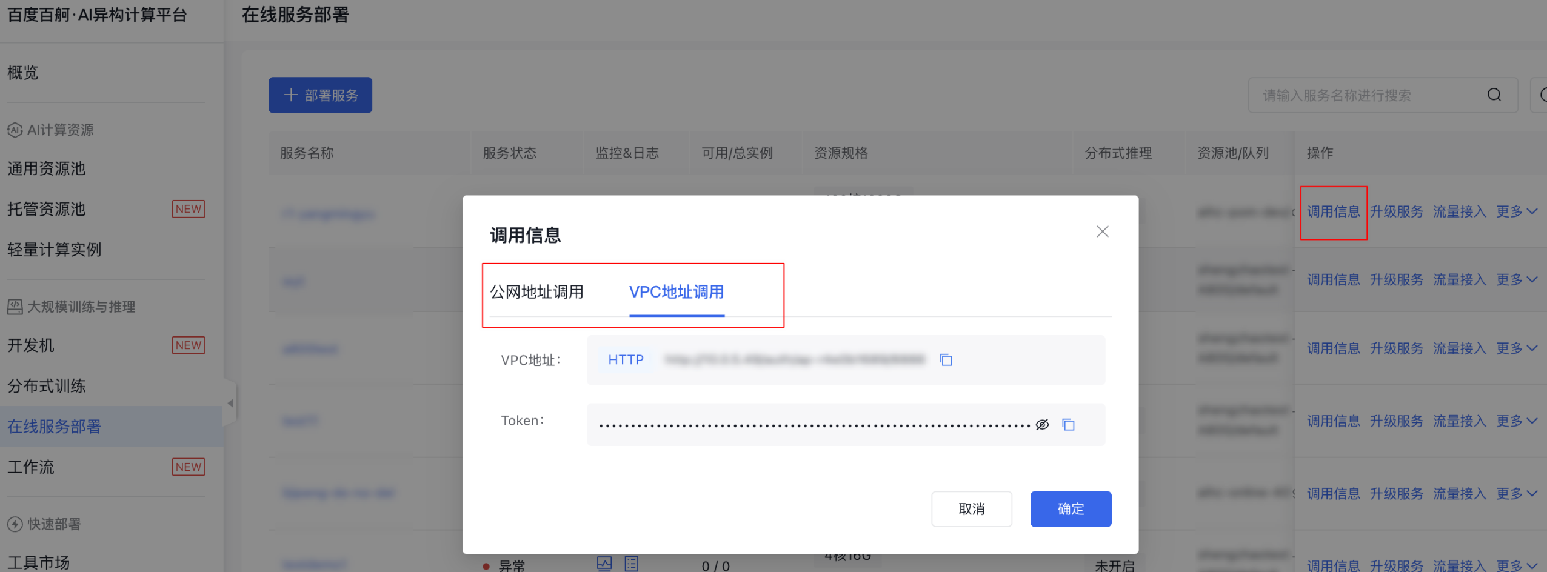
Task: Select the HTTP protocol tag
Action: click(x=626, y=360)
